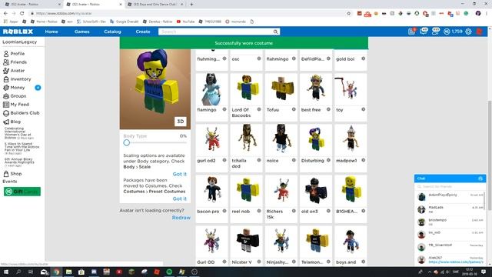Open the Profile sidebar link
The width and height of the screenshot is (492, 277).
point(14,54)
